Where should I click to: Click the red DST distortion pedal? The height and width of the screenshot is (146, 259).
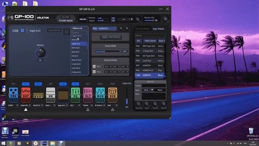(26, 95)
